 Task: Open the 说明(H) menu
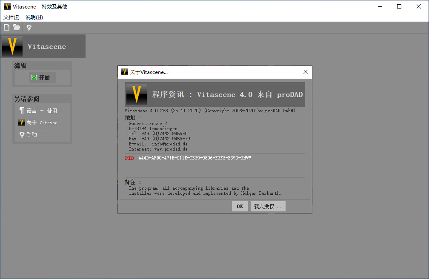coord(34,17)
